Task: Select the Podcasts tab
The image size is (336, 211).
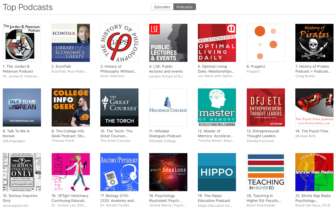Action: point(185,7)
